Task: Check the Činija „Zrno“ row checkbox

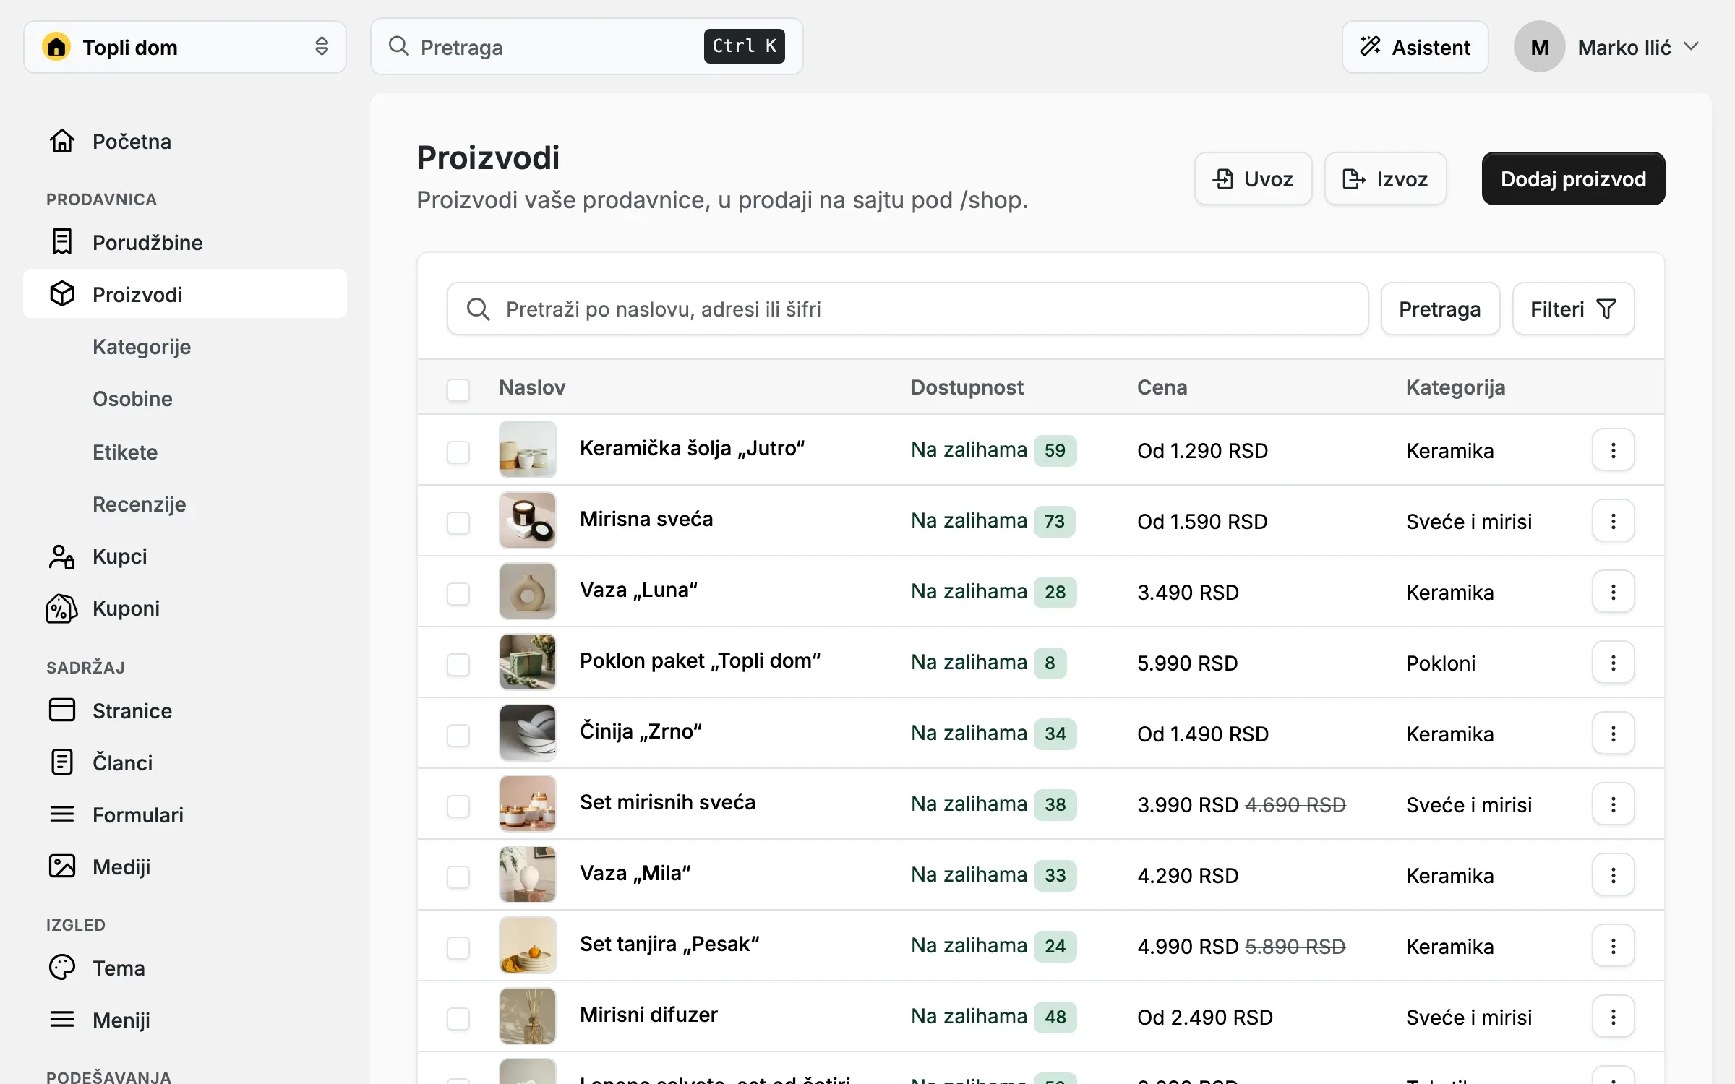Action: pyautogui.click(x=458, y=735)
